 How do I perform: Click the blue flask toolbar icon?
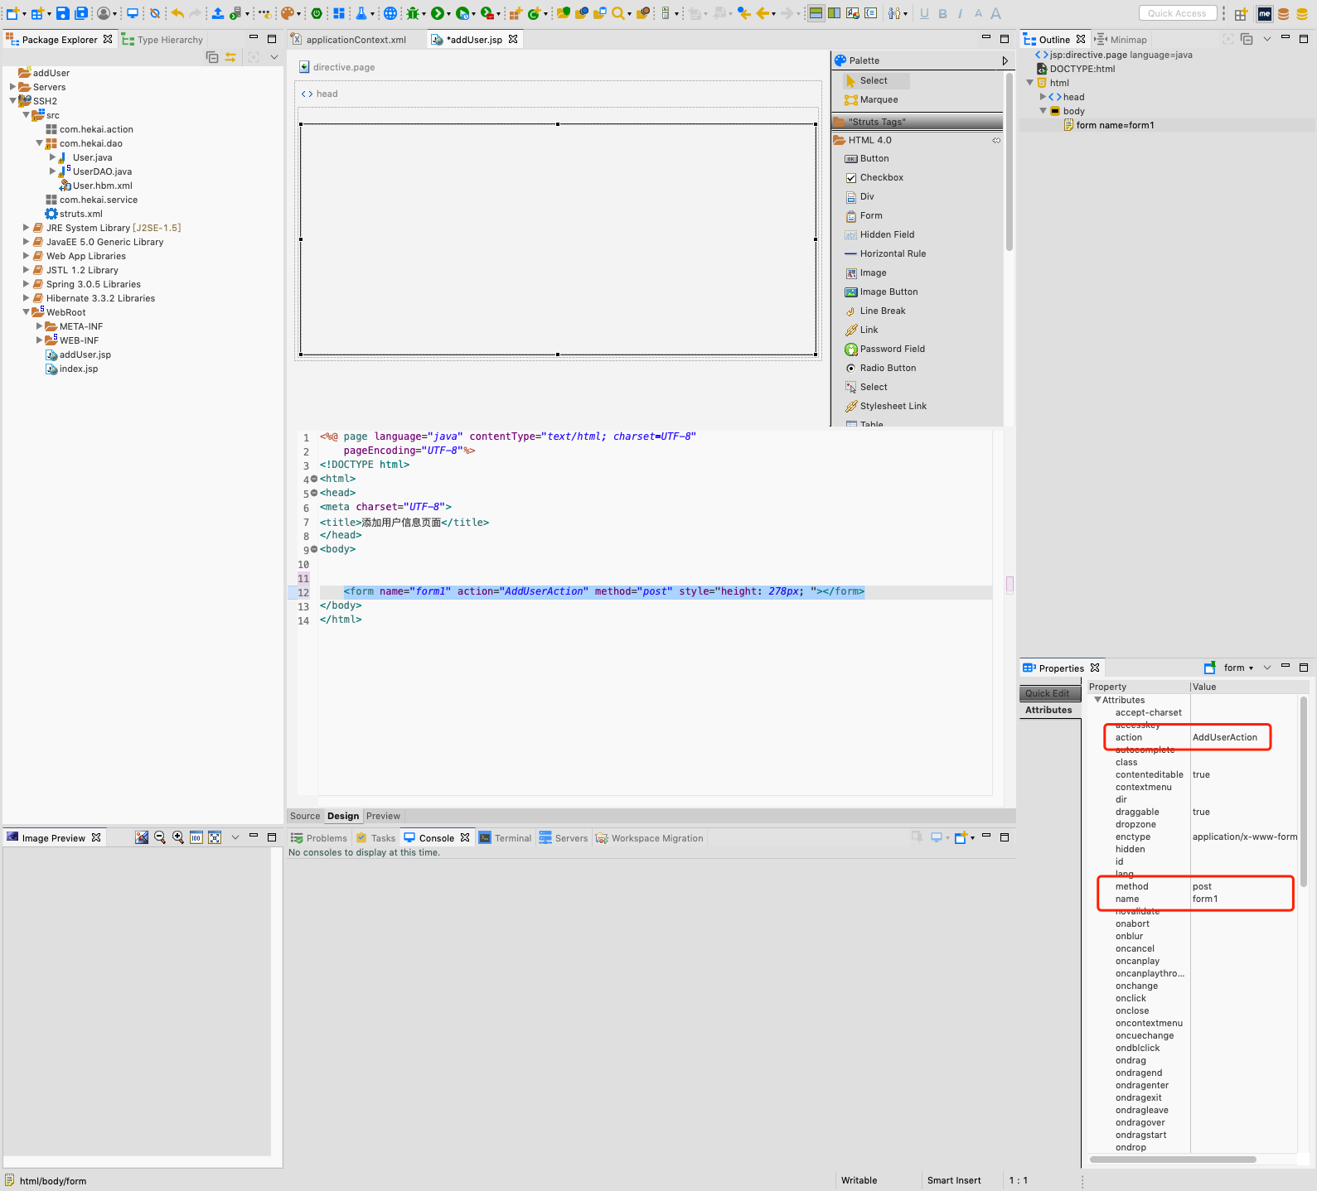tap(361, 13)
